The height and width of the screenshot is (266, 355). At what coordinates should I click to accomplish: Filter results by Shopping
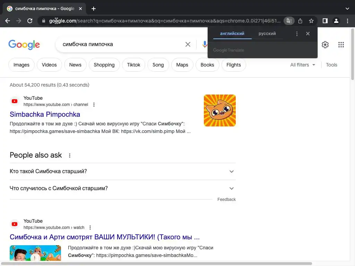(104, 65)
